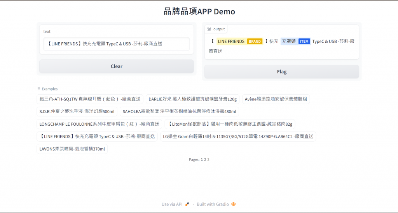This screenshot has width=398, height=213.
Task: Click the Examples list icon
Action: [x=38, y=89]
